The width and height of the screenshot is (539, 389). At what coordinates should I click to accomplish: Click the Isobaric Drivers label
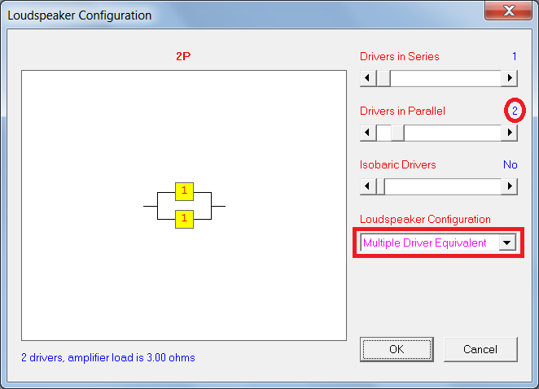click(397, 164)
